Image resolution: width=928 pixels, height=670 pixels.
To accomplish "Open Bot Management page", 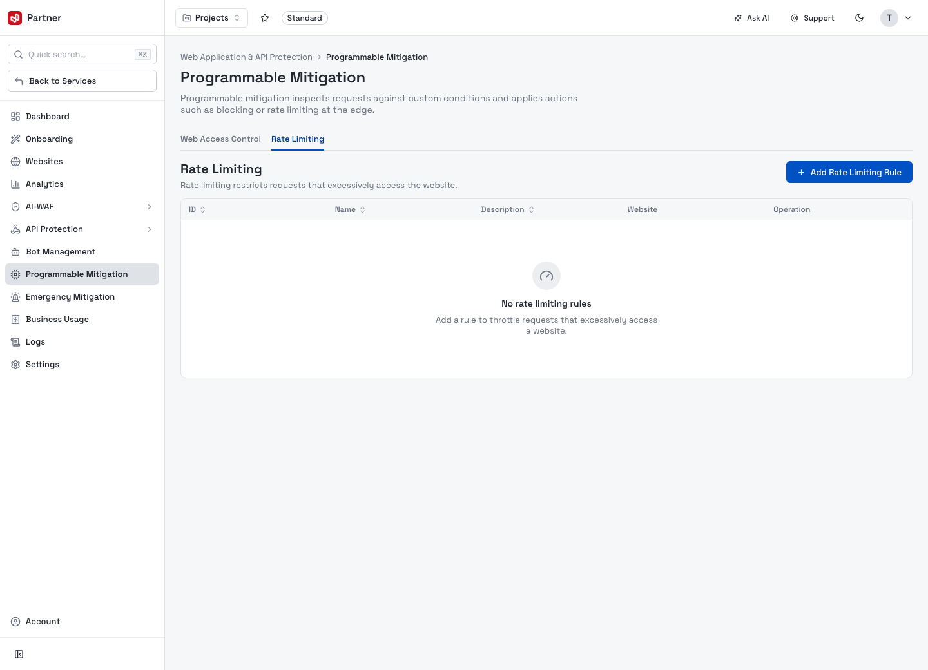I will [x=82, y=252].
